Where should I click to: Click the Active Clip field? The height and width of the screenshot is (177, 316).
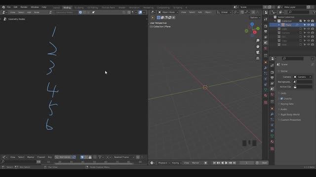tap(303, 87)
